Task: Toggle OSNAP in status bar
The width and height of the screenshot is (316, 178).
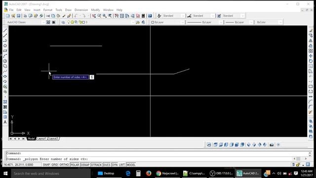Action: (x=85, y=165)
